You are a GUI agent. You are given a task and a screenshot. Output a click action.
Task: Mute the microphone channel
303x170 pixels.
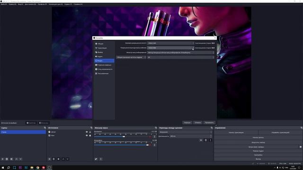(x=150, y=145)
